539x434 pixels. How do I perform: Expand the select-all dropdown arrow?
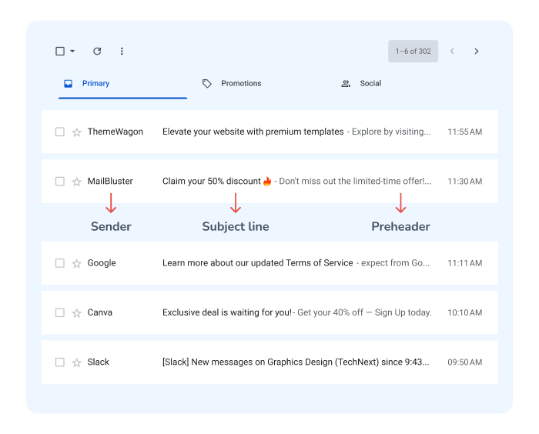(72, 52)
